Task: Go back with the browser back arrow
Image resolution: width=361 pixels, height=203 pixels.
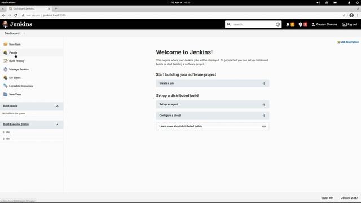Action: [3, 15]
